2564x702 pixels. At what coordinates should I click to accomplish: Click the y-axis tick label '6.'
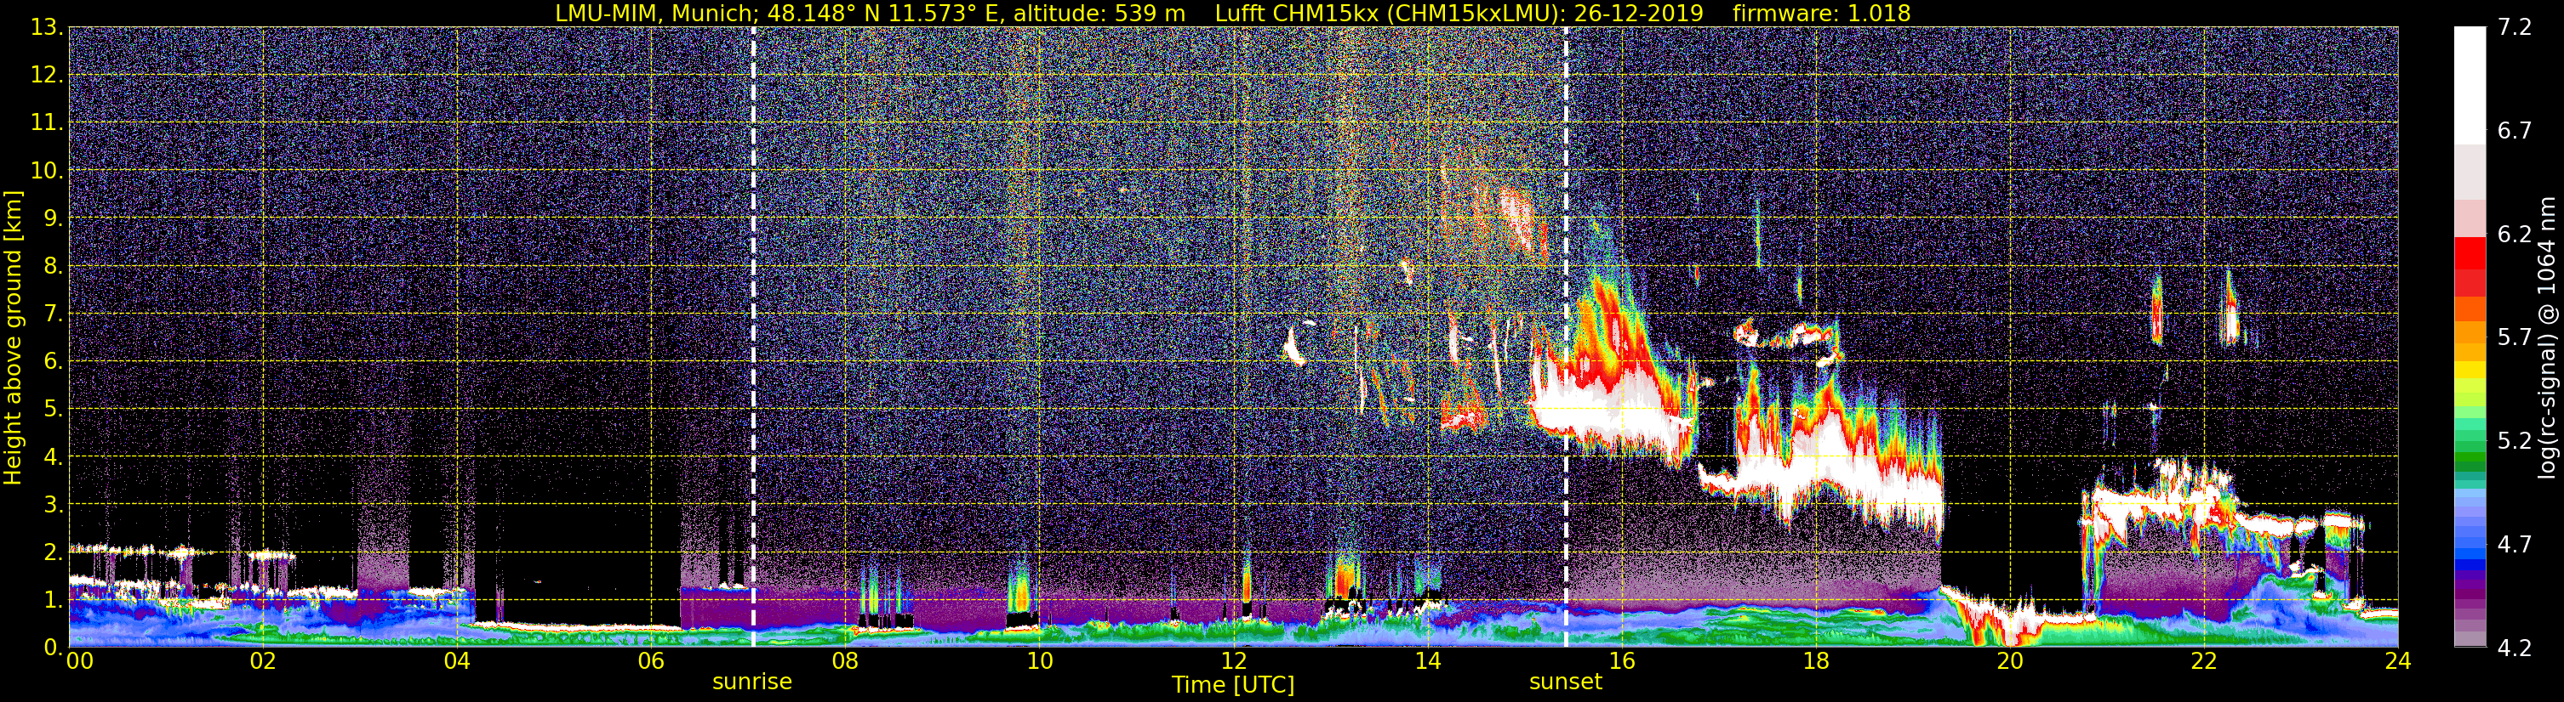53,362
